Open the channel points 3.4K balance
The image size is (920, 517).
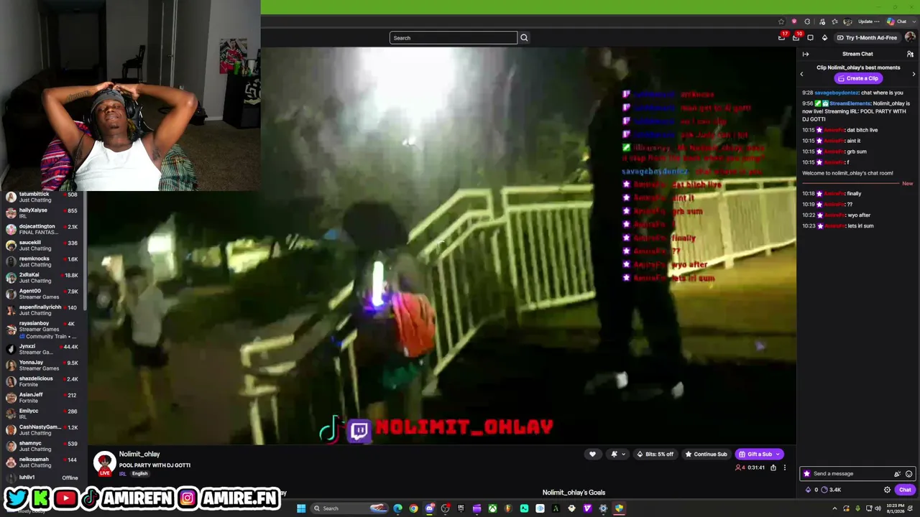[831, 490]
